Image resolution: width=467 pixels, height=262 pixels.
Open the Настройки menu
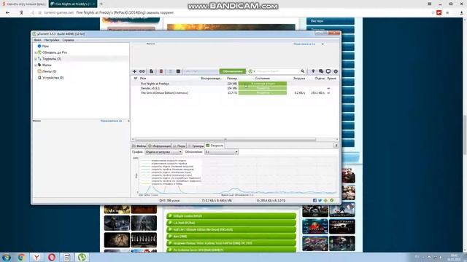coord(52,40)
